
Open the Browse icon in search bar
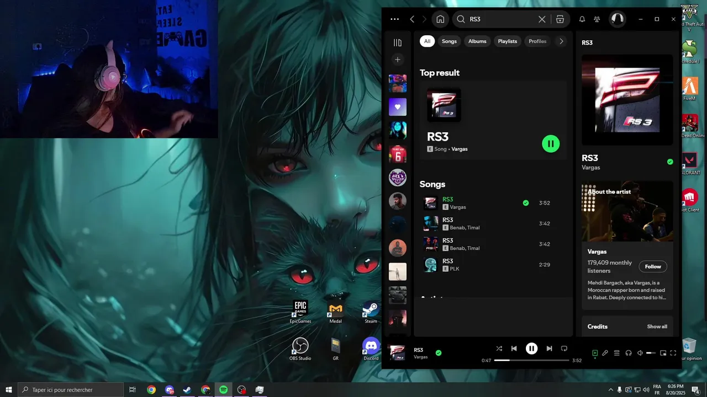coord(560,19)
